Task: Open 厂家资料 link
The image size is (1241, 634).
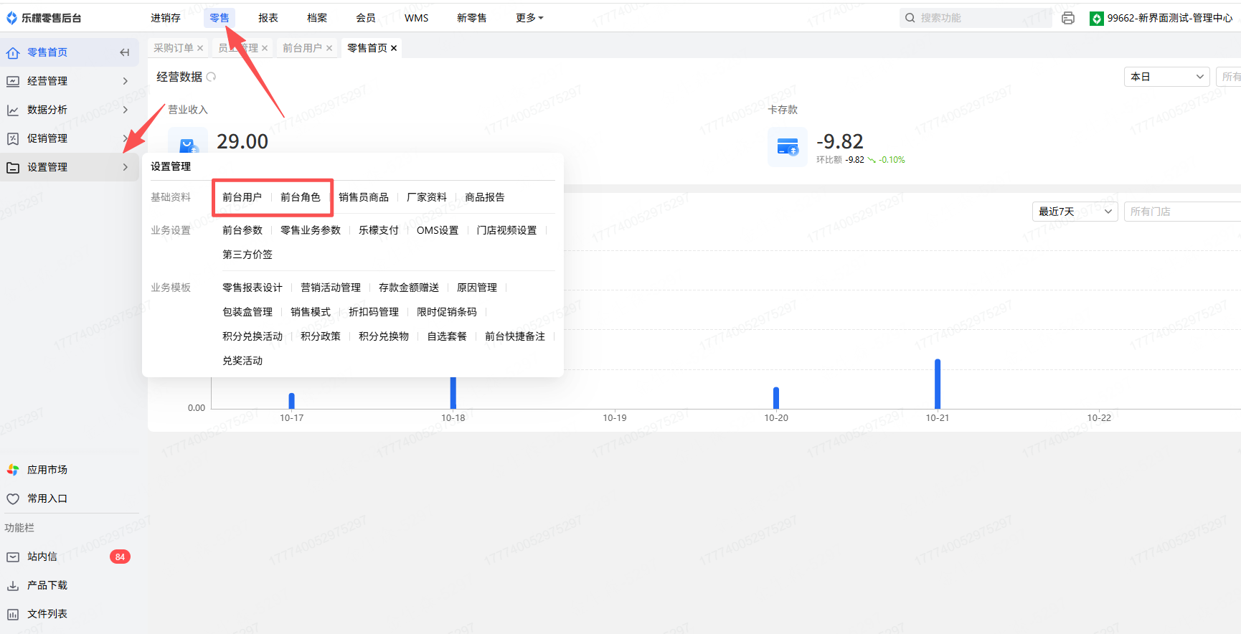Action: (x=427, y=197)
